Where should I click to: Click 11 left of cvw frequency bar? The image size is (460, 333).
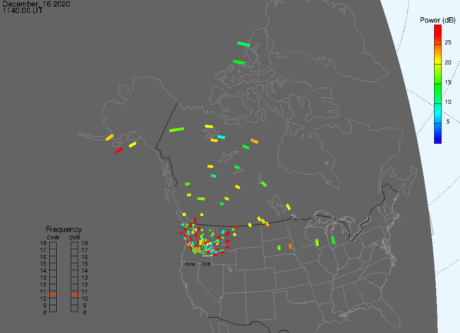coord(43,292)
